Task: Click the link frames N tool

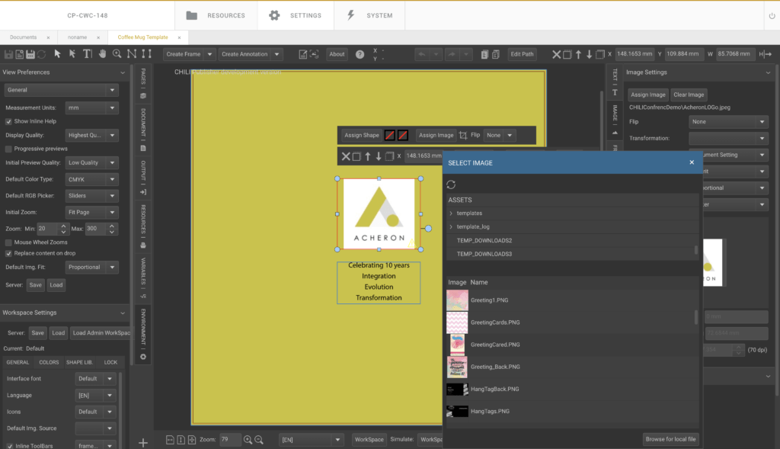Action: pyautogui.click(x=131, y=54)
